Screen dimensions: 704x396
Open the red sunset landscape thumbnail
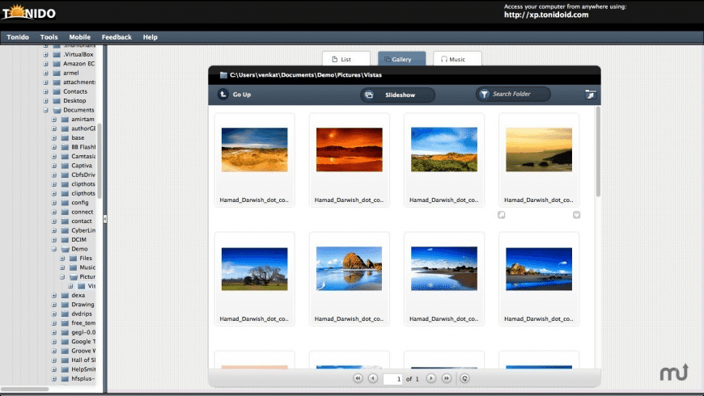(350, 150)
